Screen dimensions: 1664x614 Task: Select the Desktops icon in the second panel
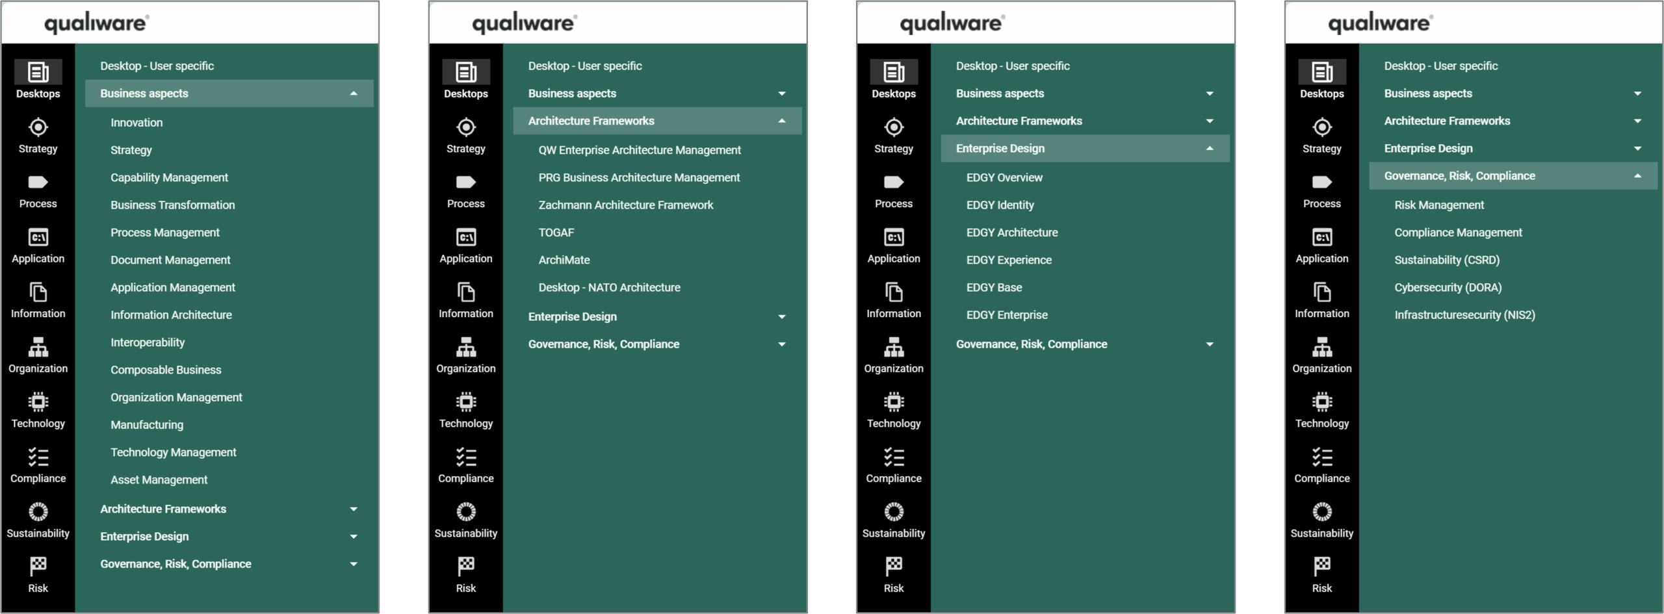[x=466, y=71]
